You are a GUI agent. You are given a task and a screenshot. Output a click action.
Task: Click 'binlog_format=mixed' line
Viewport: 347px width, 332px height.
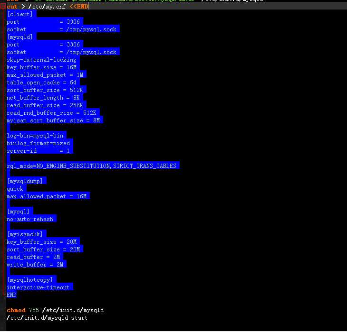[39, 143]
